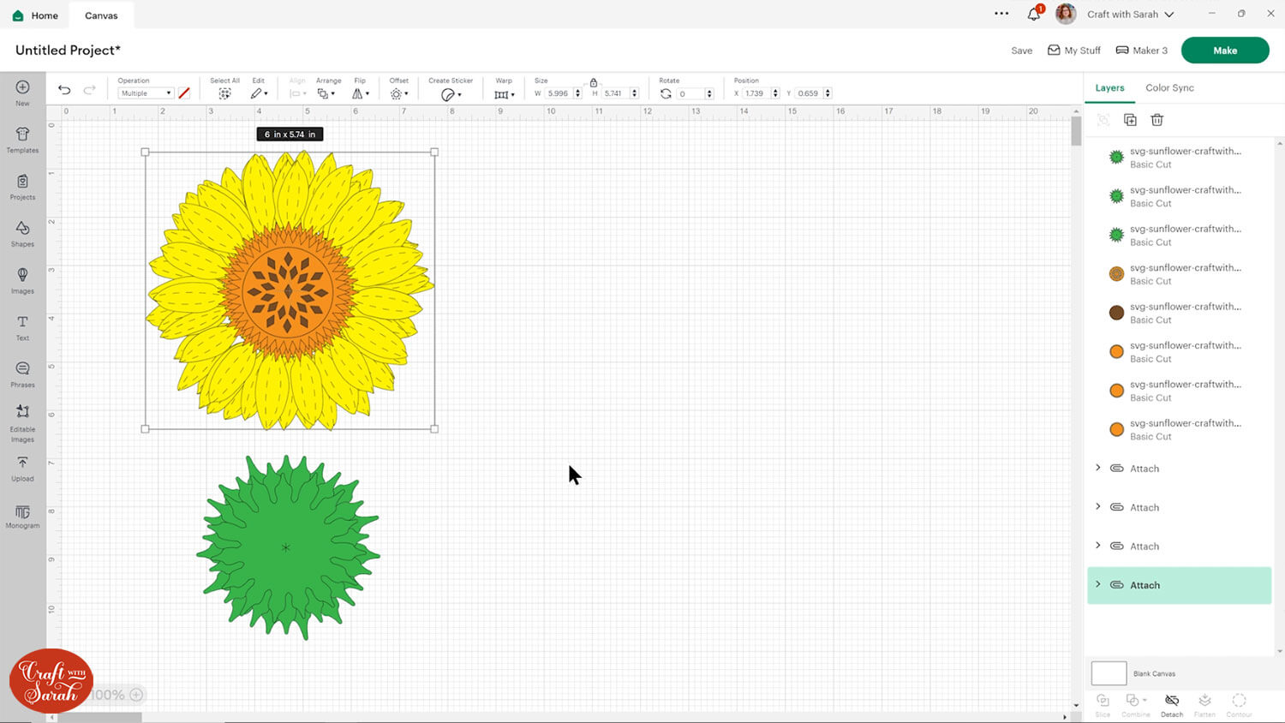Go to the Home tab
The image size is (1285, 723).
pyautogui.click(x=36, y=15)
